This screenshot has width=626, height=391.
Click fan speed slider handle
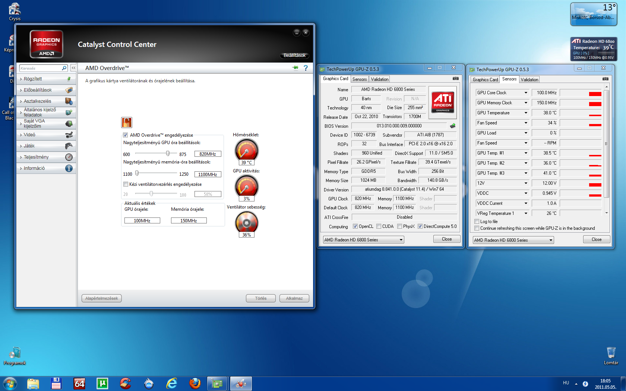click(151, 194)
